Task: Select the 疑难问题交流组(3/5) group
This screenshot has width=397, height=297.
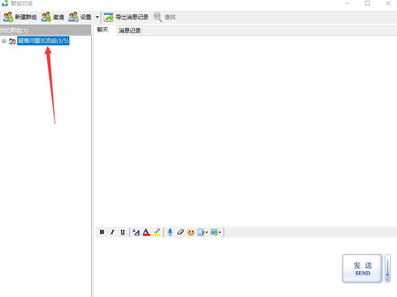Action: 43,41
